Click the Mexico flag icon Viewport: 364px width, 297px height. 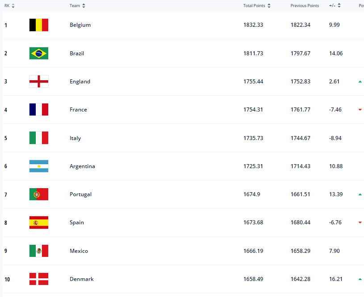39,251
